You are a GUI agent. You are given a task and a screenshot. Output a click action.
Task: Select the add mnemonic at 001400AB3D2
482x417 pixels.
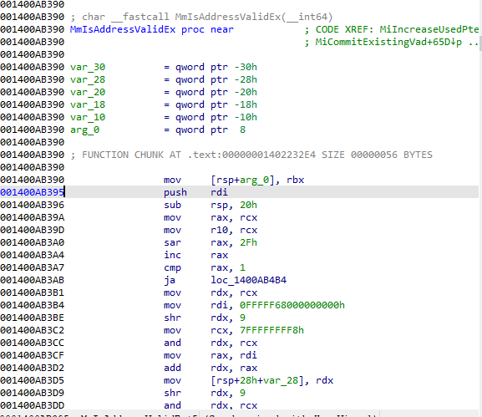point(172,368)
